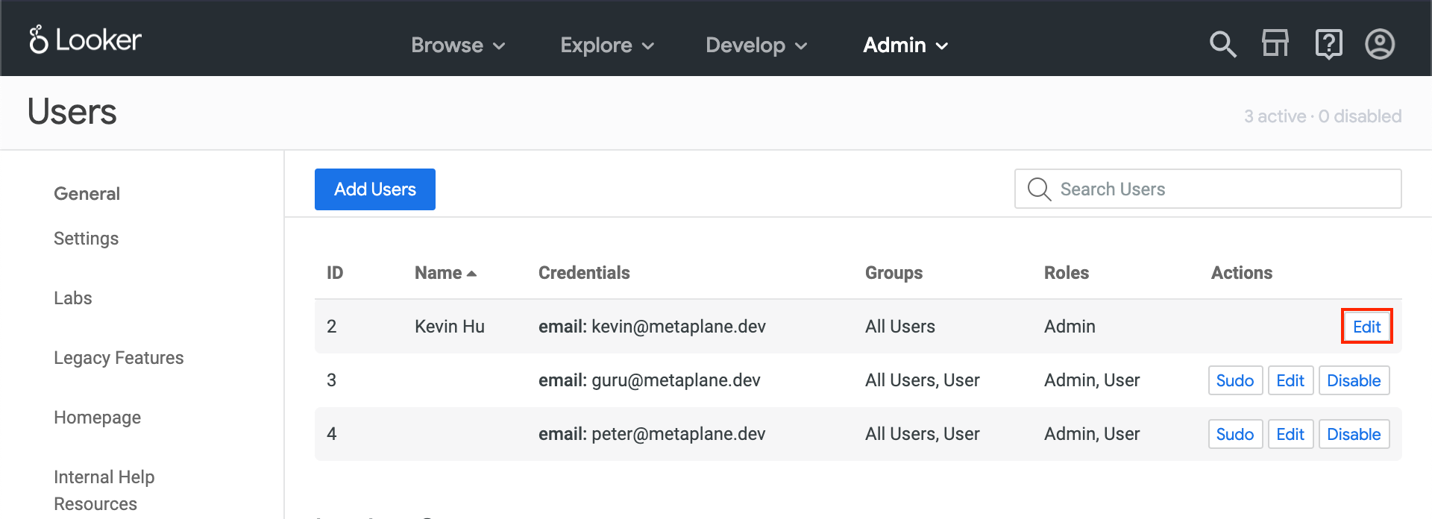
Task: Click the Looker logo
Action: tap(85, 40)
